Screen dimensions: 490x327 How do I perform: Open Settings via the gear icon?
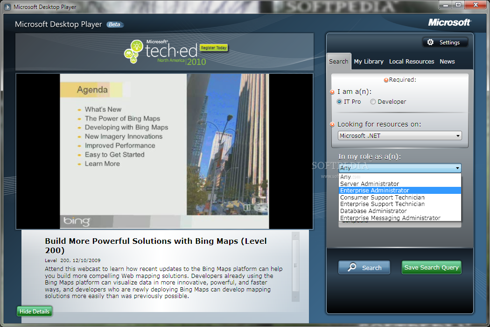430,42
